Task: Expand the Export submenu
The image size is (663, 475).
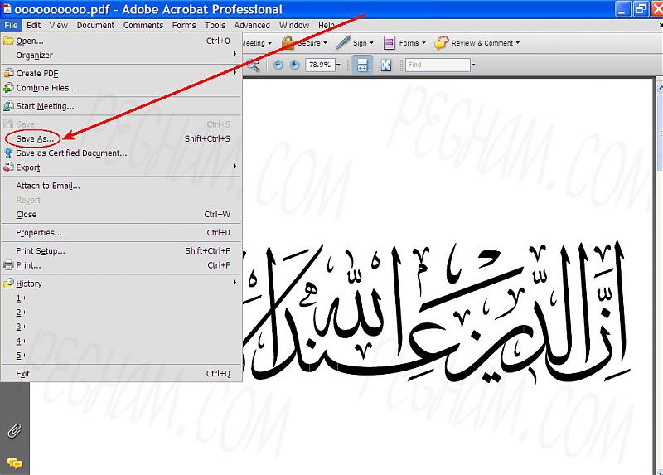Action: coord(121,167)
